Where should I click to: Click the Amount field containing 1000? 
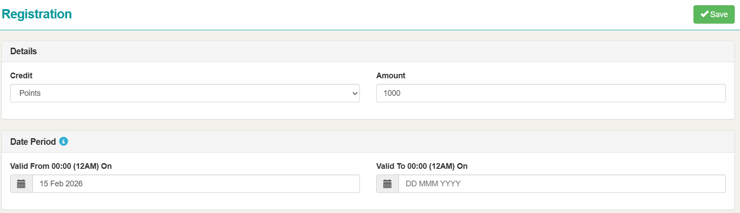tap(550, 93)
